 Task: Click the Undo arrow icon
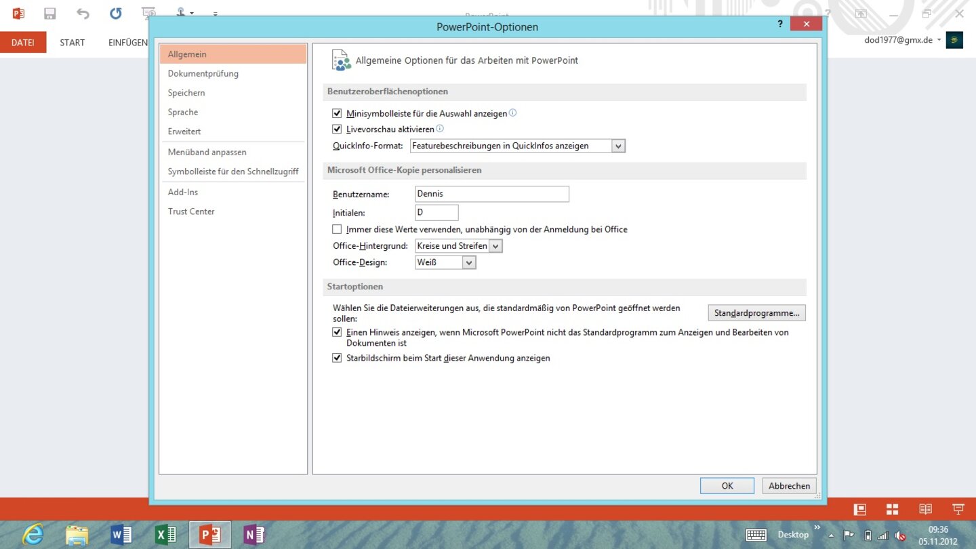[83, 14]
